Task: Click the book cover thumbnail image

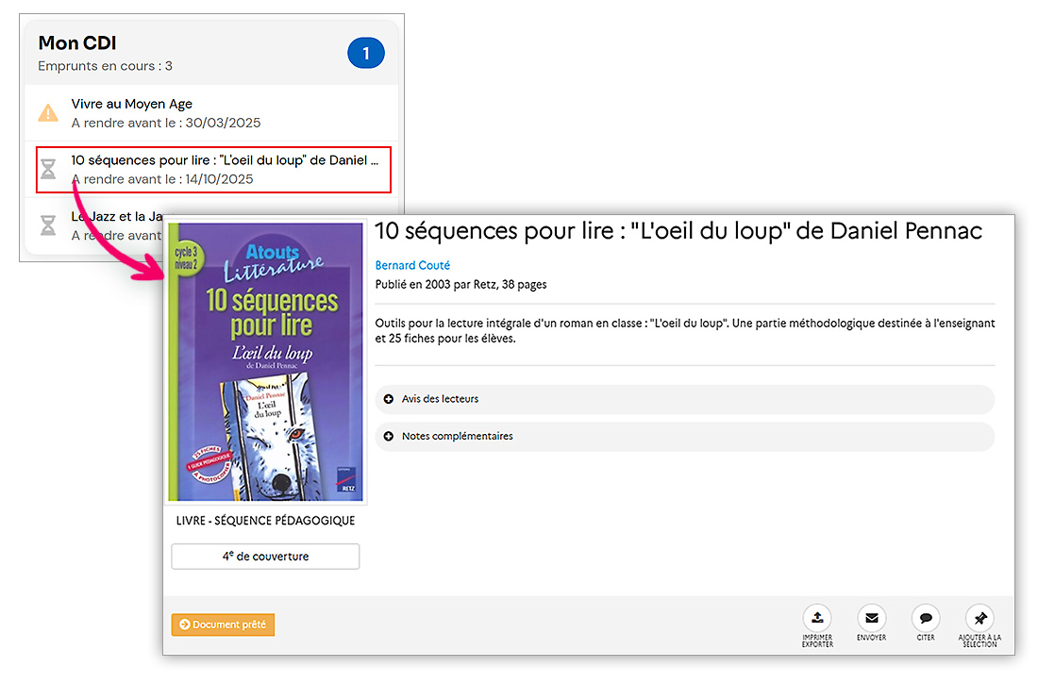Action: point(265,363)
